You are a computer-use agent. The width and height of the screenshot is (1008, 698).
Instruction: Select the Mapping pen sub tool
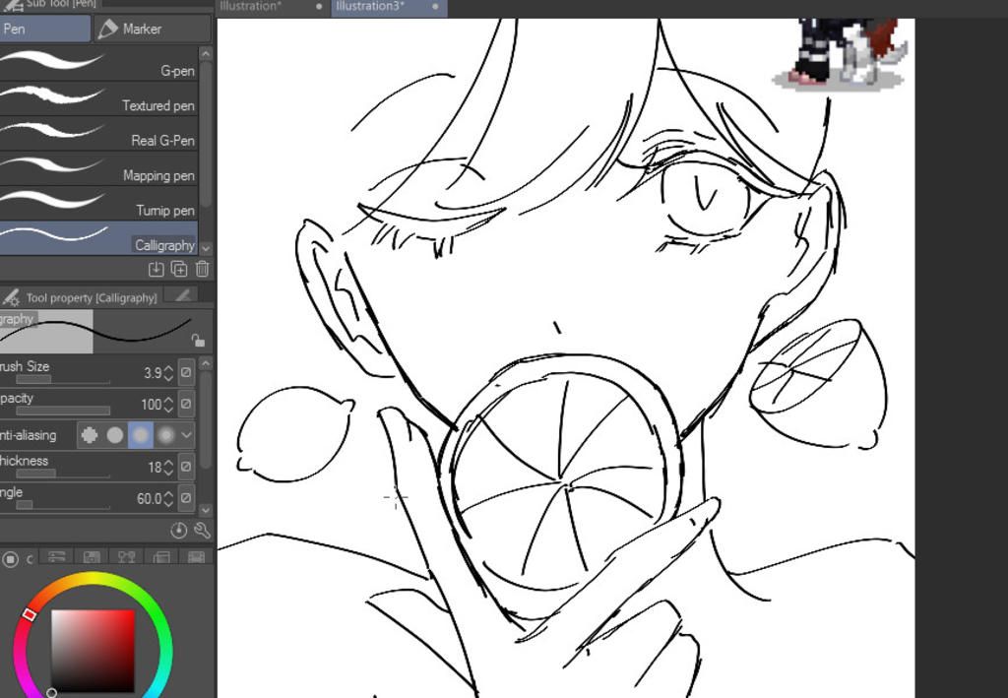[98, 168]
